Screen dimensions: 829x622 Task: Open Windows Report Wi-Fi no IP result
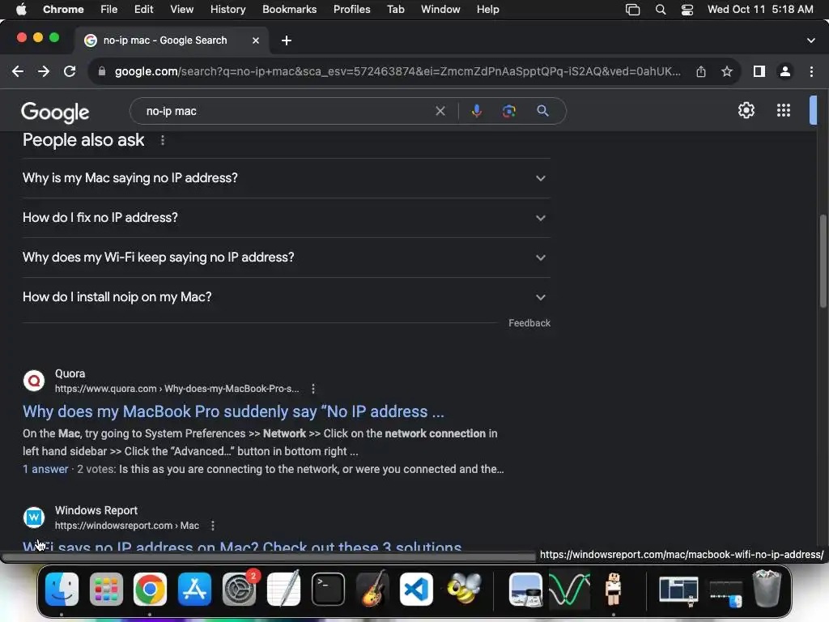[242, 547]
